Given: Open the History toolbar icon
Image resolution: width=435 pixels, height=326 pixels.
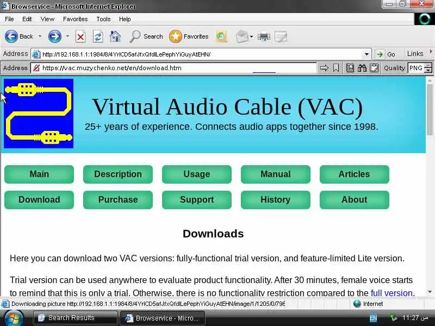Looking at the screenshot, I should (x=221, y=36).
